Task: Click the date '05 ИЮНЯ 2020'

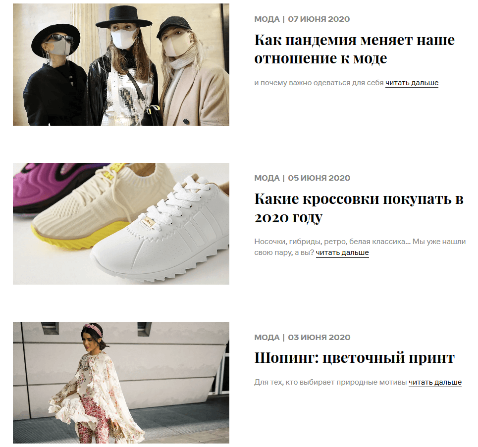Action: pos(319,178)
